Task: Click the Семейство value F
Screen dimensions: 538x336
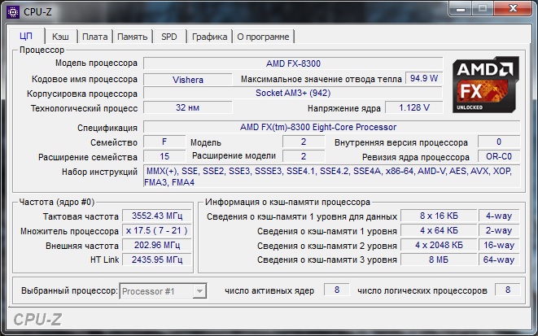Action: tap(164, 142)
